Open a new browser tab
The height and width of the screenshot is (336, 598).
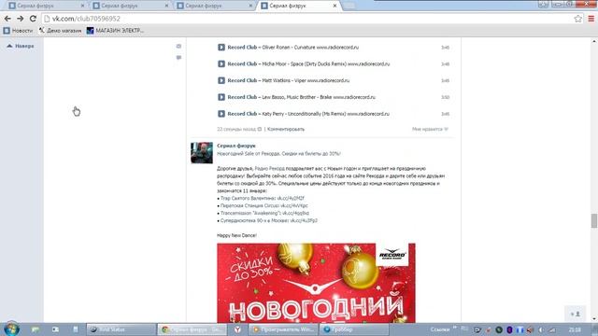pos(349,6)
